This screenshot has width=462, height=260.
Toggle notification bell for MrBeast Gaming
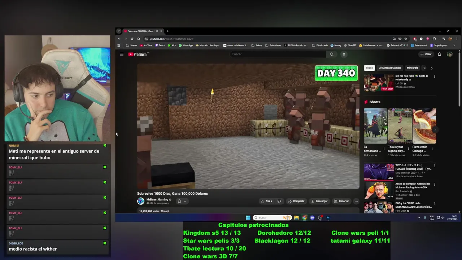coord(182,201)
